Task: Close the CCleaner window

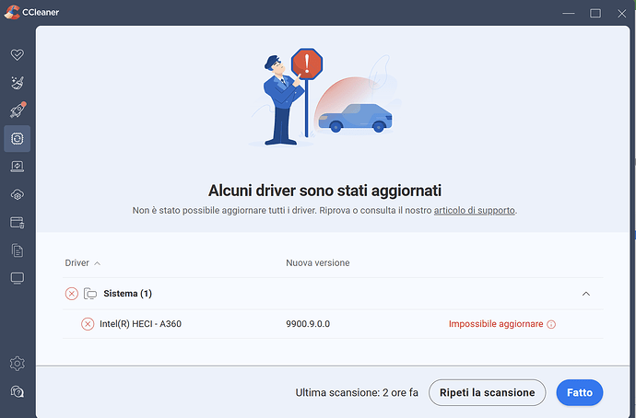Action: [622, 13]
